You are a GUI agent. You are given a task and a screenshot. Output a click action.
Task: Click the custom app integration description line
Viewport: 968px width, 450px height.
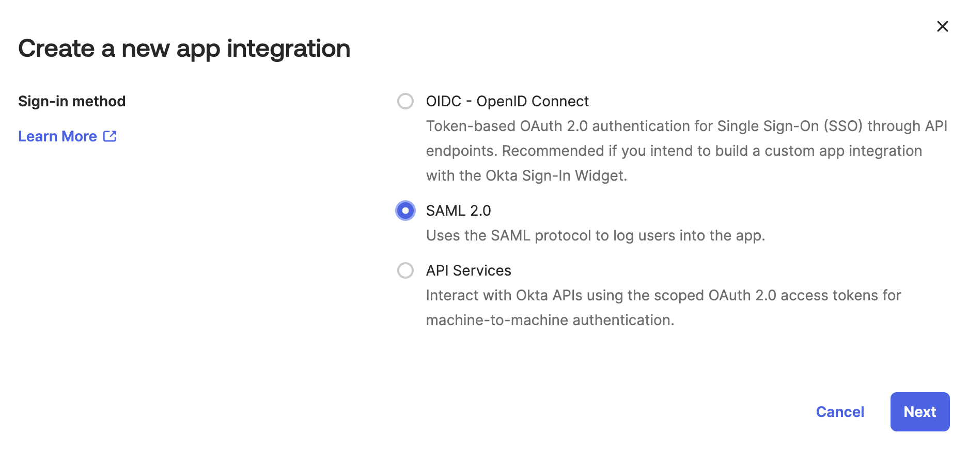[x=674, y=151]
